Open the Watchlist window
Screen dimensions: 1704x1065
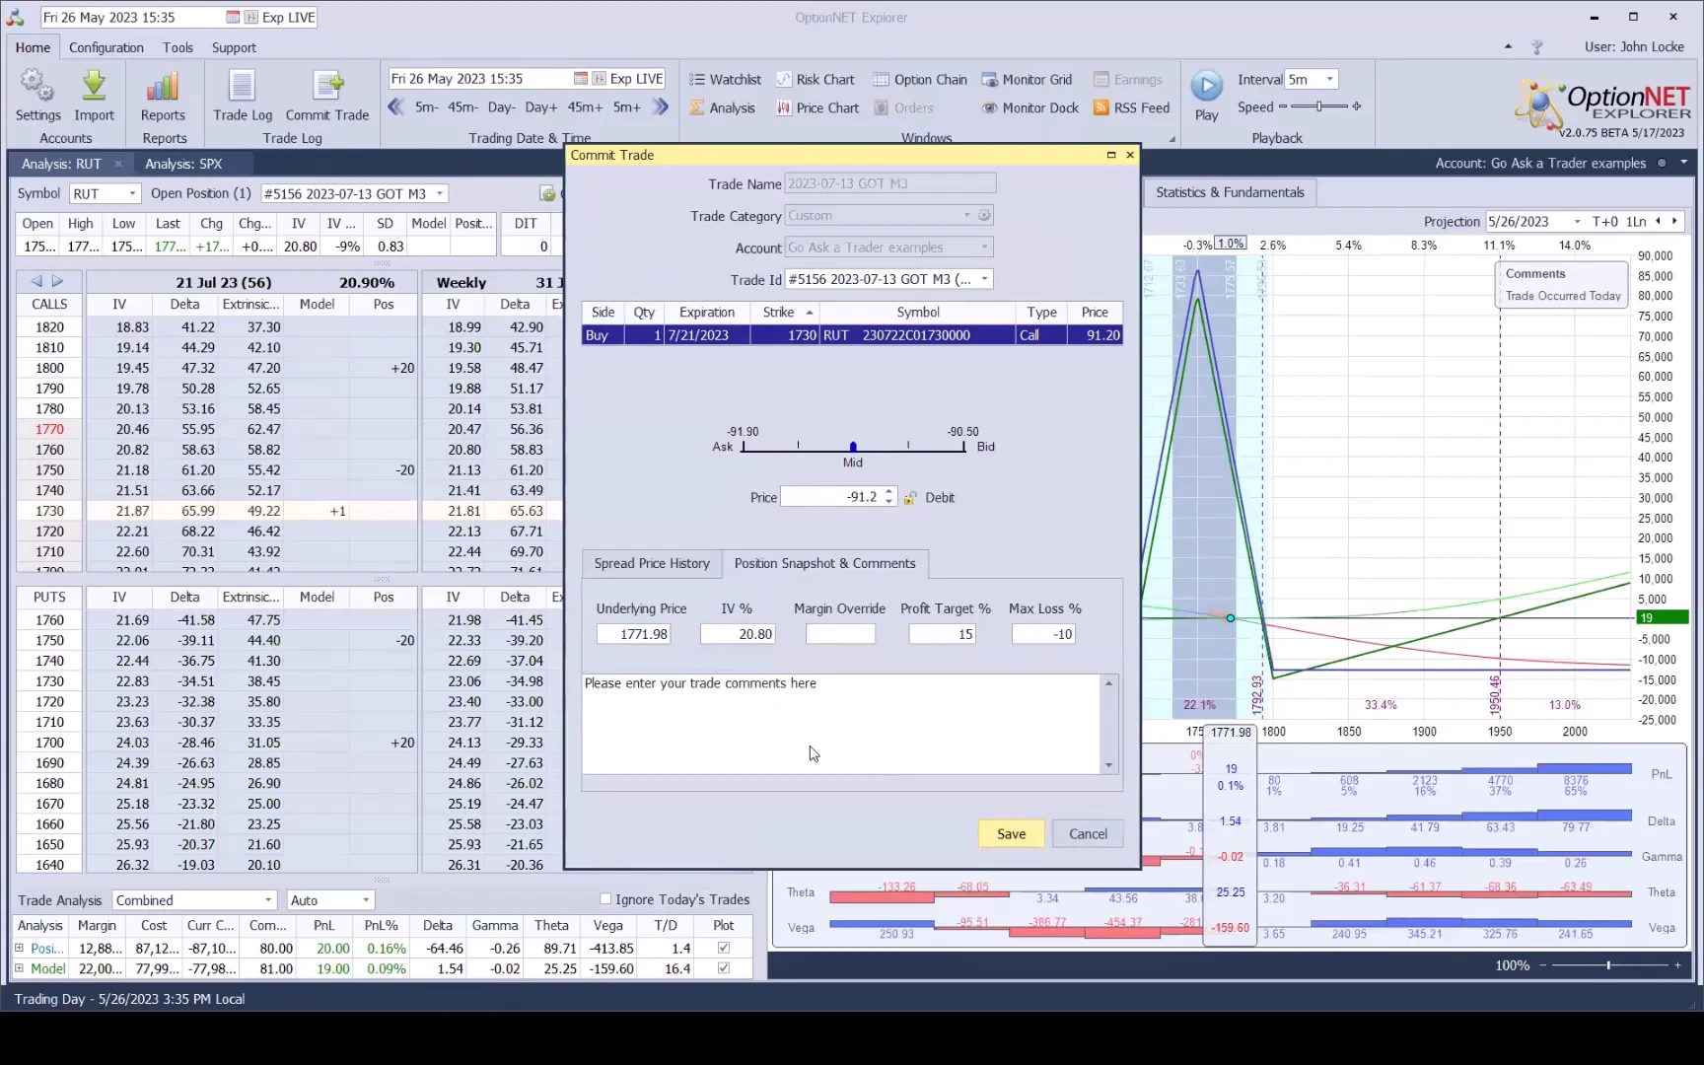[725, 80]
